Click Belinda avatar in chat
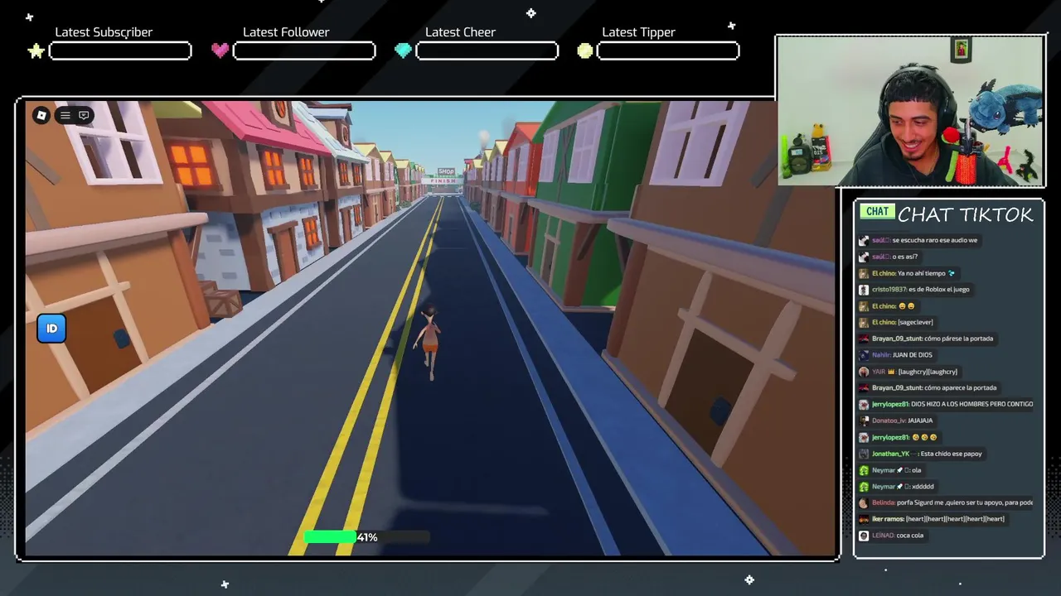The image size is (1061, 596). [864, 502]
